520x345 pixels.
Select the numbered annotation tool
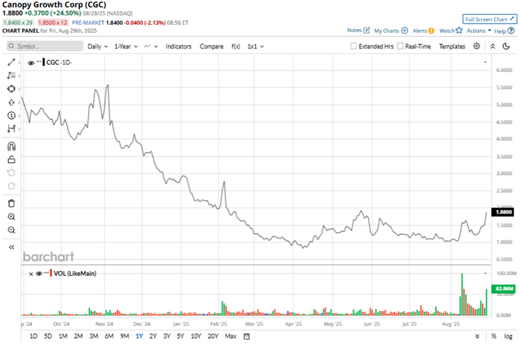coord(11,115)
